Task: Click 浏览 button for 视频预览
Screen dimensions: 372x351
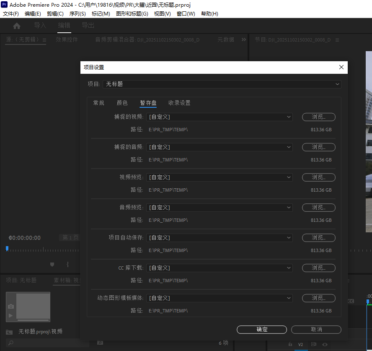Action: tap(318, 177)
